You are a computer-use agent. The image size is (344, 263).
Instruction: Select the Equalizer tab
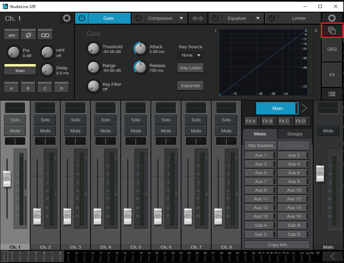pos(237,18)
